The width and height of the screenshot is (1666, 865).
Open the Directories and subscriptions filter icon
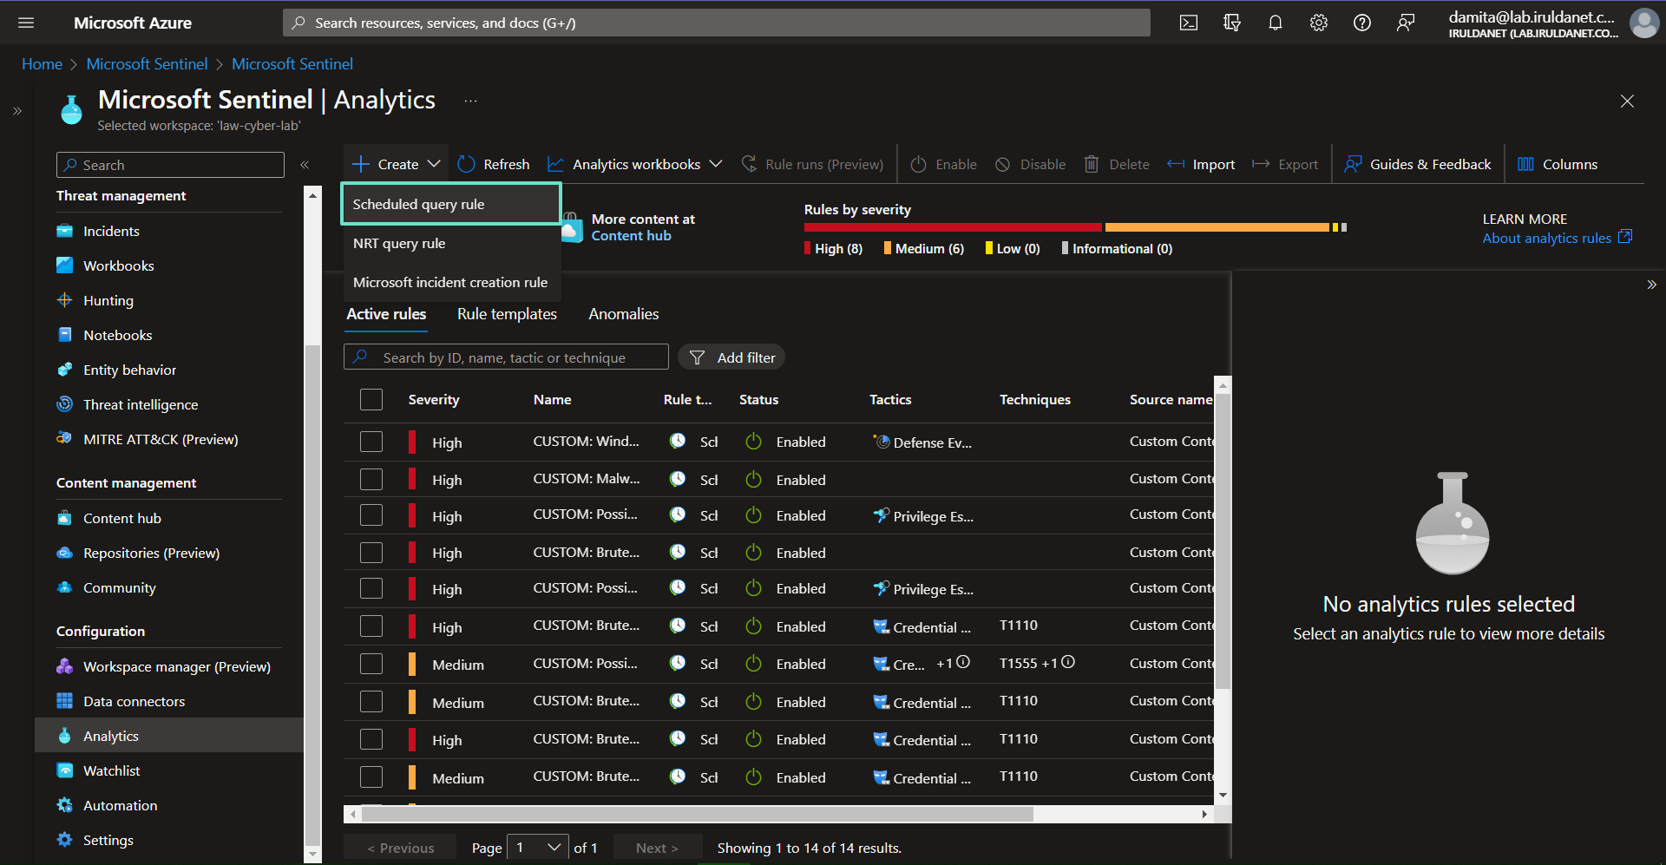pos(1232,23)
